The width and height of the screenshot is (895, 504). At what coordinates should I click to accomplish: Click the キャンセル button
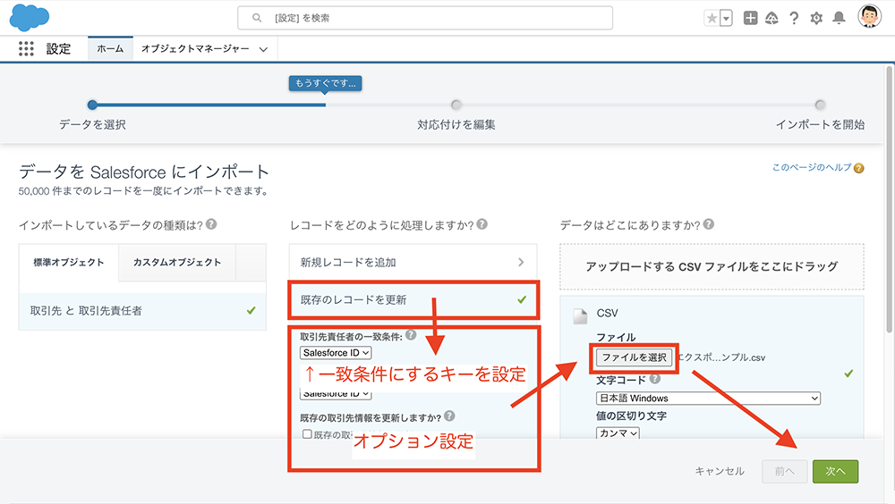[720, 471]
